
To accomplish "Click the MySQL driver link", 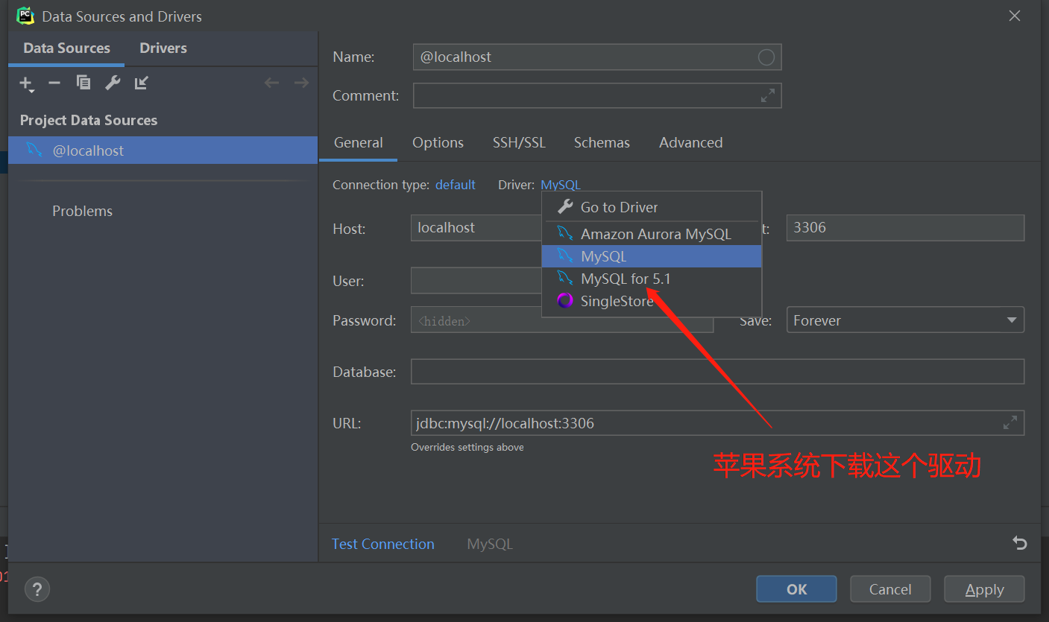I will [x=561, y=185].
